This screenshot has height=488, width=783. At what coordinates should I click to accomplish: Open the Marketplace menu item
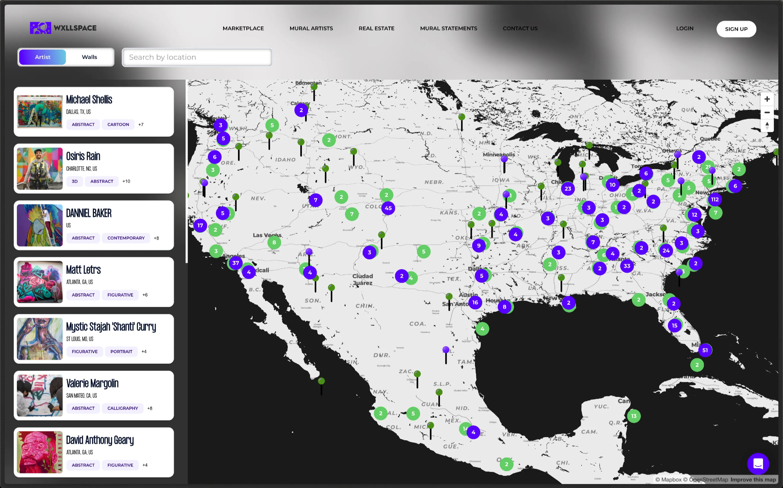[x=243, y=29]
